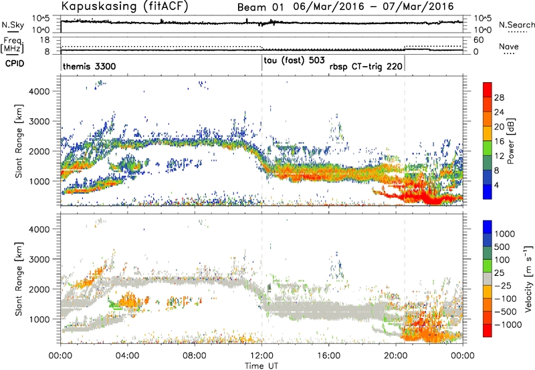The height and width of the screenshot is (370, 535).
Task: Click the 'CPID' row label
Action: click(15, 63)
